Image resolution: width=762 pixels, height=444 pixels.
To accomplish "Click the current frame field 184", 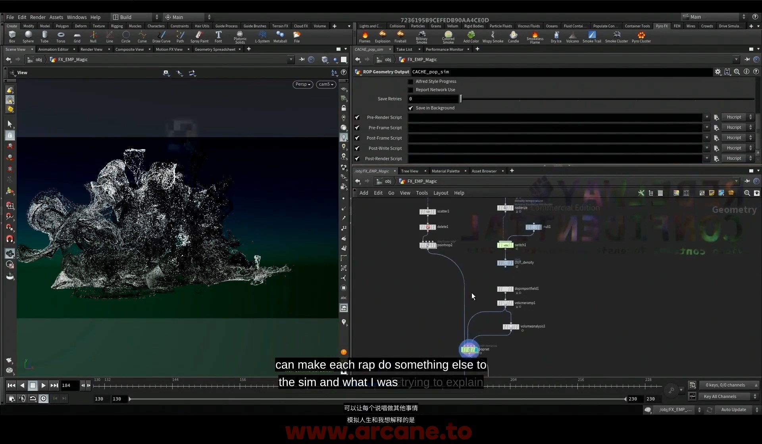I will point(69,385).
